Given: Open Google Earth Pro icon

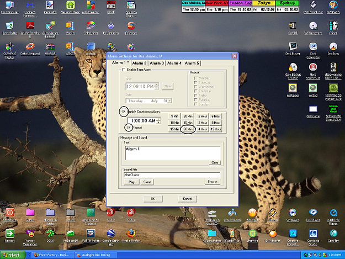Looking at the screenshot, I should click(111, 237).
